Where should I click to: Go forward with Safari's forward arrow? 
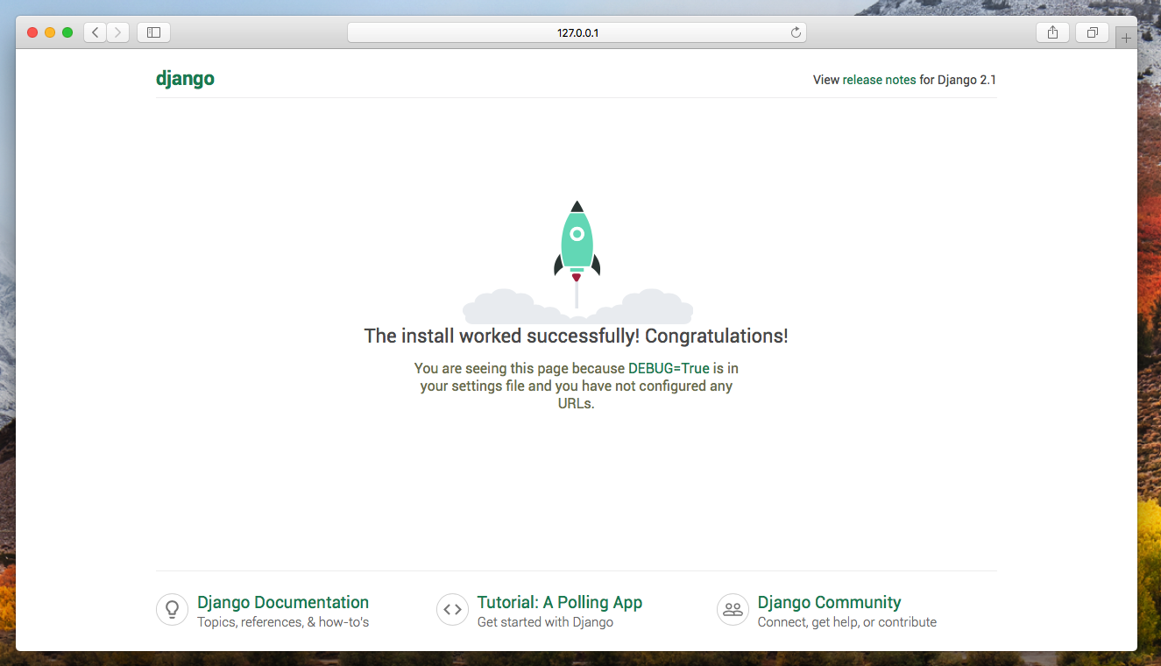(x=117, y=32)
